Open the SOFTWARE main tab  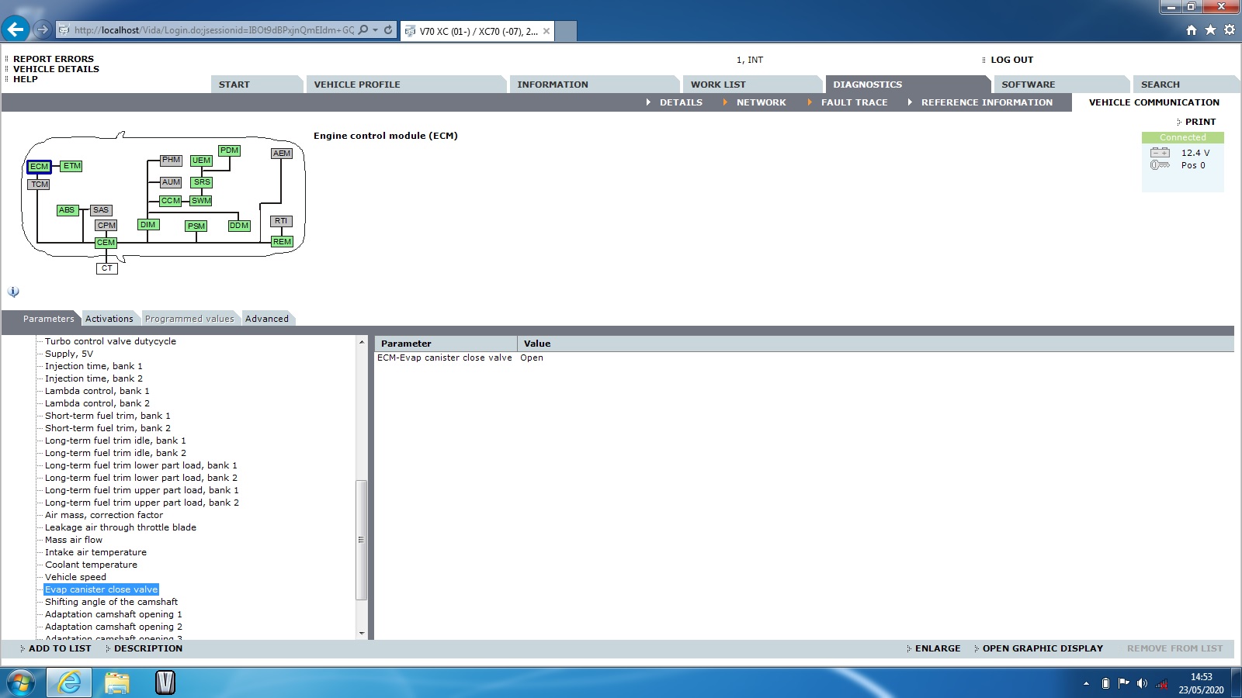1028,85
